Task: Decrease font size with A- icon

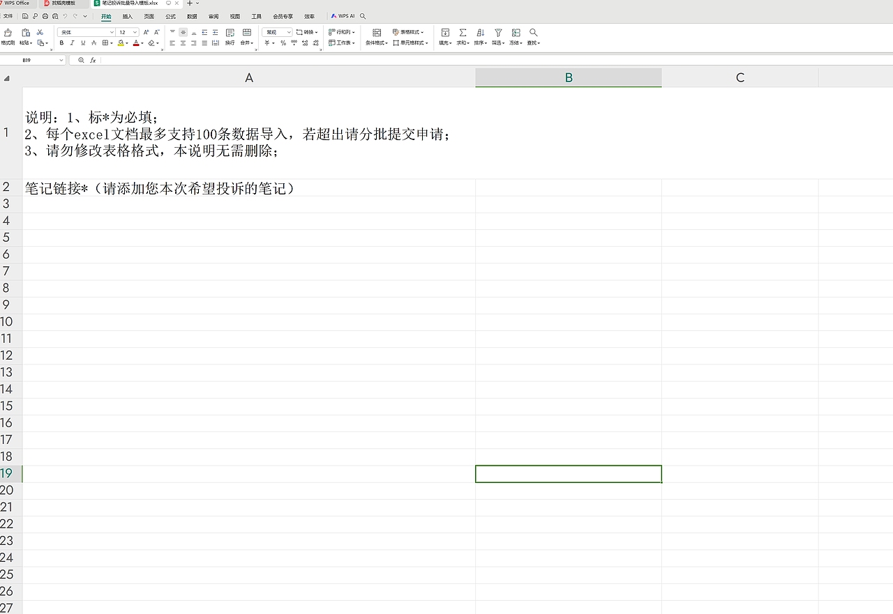Action: 156,32
